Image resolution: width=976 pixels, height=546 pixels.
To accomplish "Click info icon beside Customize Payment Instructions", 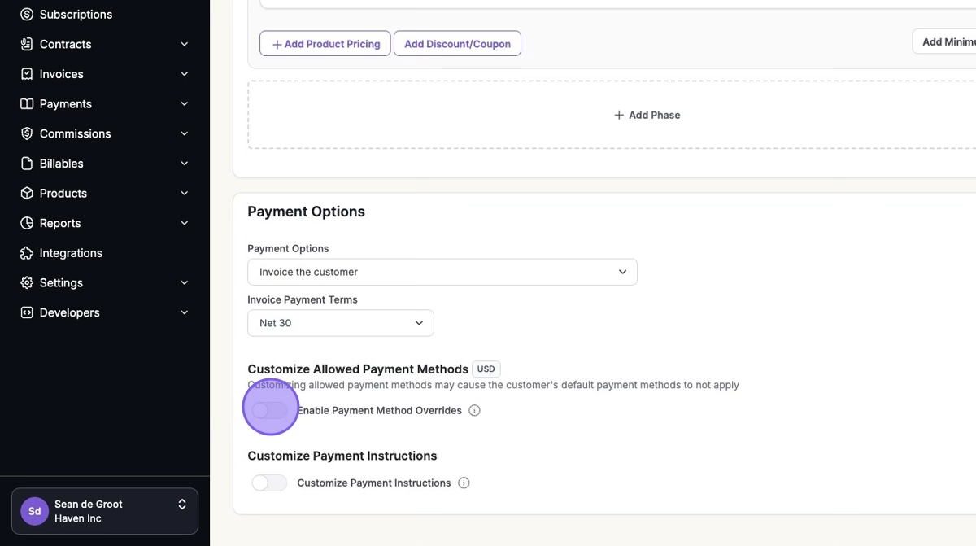I will [x=464, y=483].
